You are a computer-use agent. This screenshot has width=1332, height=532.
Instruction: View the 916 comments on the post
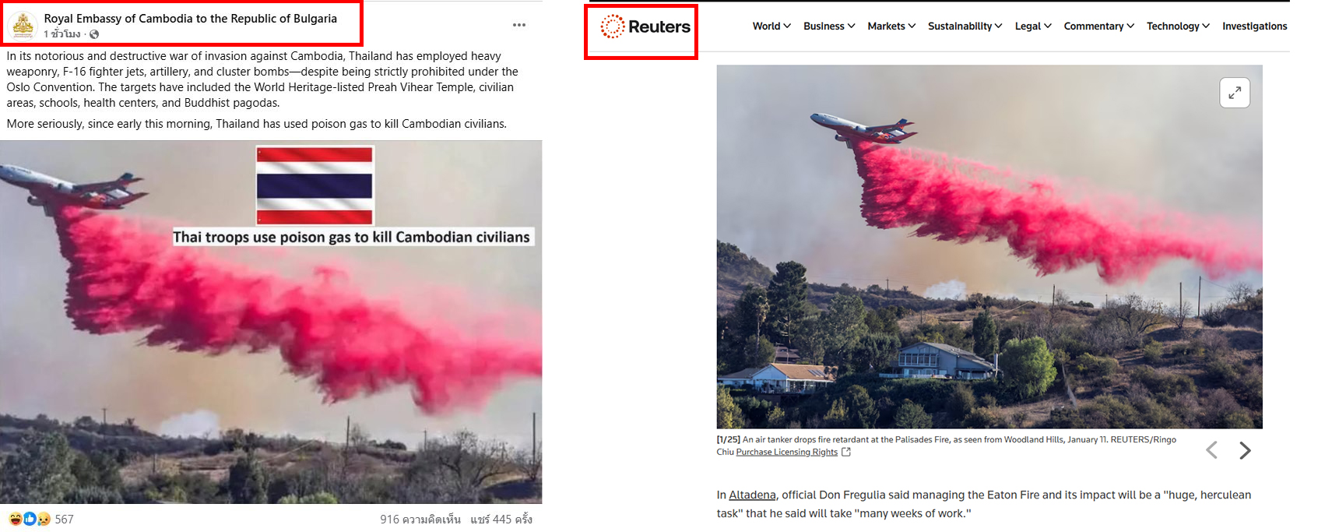click(x=420, y=520)
